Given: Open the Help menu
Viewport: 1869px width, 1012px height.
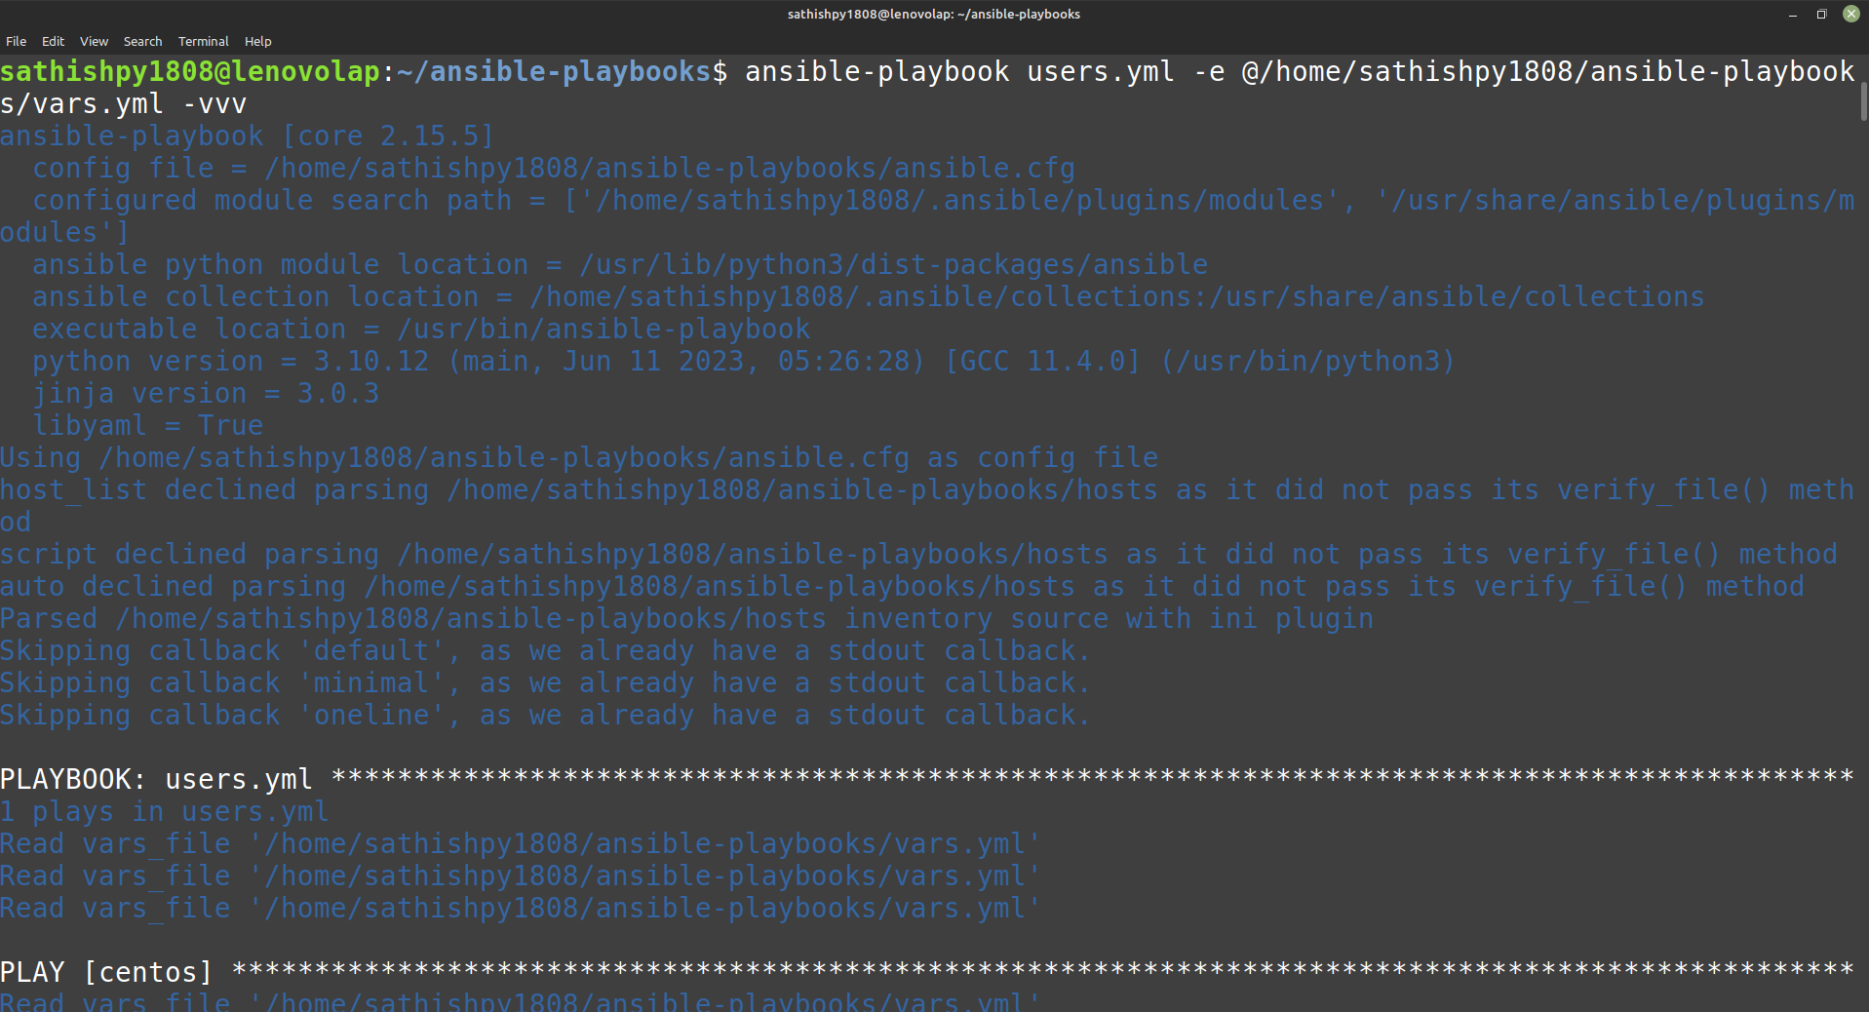Looking at the screenshot, I should pos(257,41).
